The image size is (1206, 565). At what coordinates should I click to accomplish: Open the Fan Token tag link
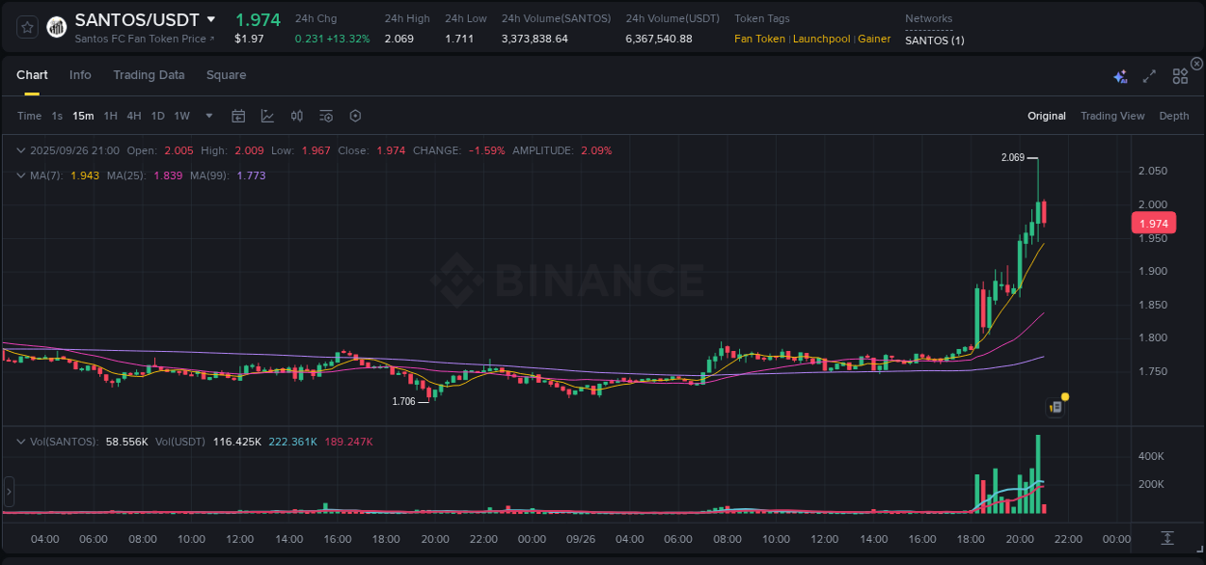point(758,39)
